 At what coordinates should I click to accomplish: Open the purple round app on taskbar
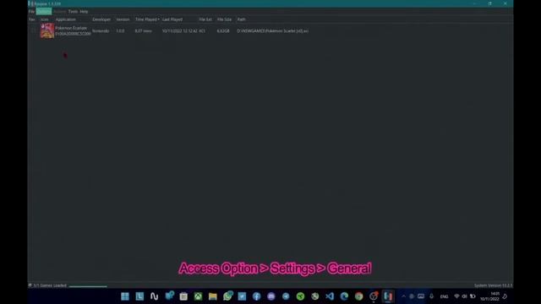point(271,296)
